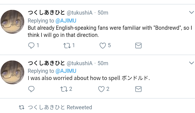Expand the second tweet's options chevron
195x113 pixels.
192,63
